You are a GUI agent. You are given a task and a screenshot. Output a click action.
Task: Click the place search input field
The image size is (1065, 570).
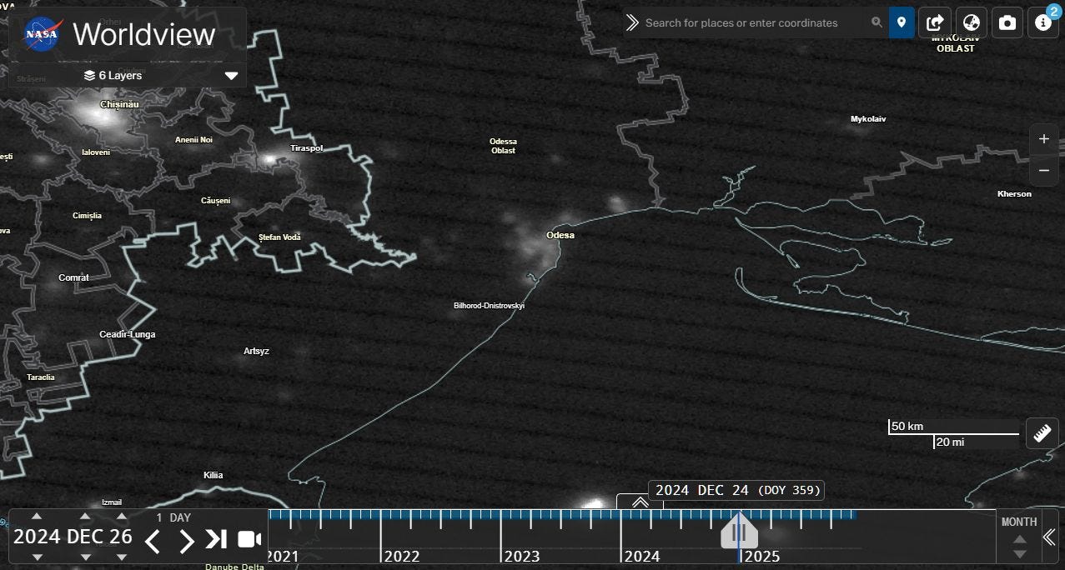tap(755, 22)
